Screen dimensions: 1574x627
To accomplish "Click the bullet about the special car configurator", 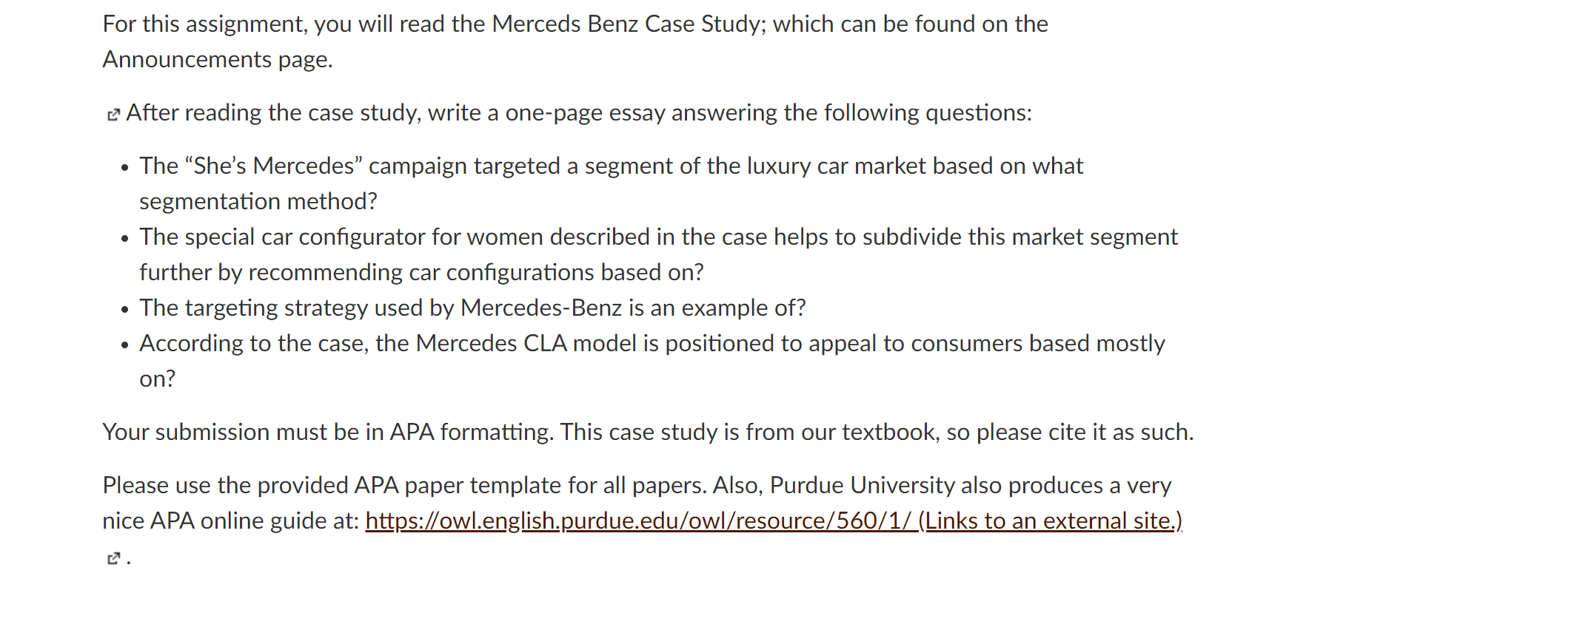I will coord(658,254).
